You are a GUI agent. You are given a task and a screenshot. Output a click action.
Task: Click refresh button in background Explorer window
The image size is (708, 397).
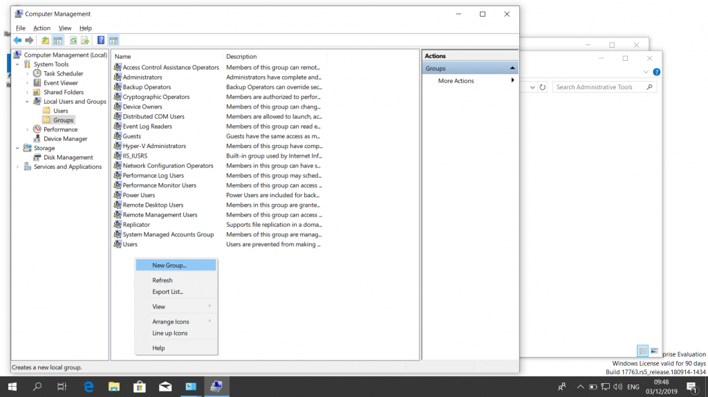[542, 87]
